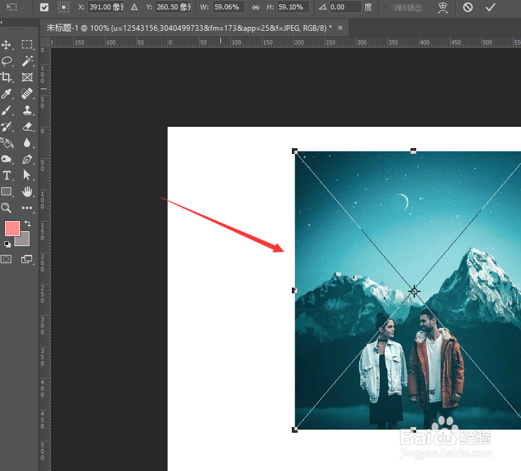Select the Horizontal Type tool

[x=6, y=175]
